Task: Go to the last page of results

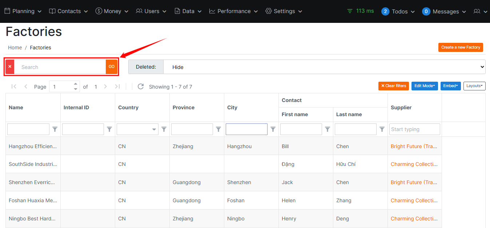Action: pyautogui.click(x=117, y=86)
